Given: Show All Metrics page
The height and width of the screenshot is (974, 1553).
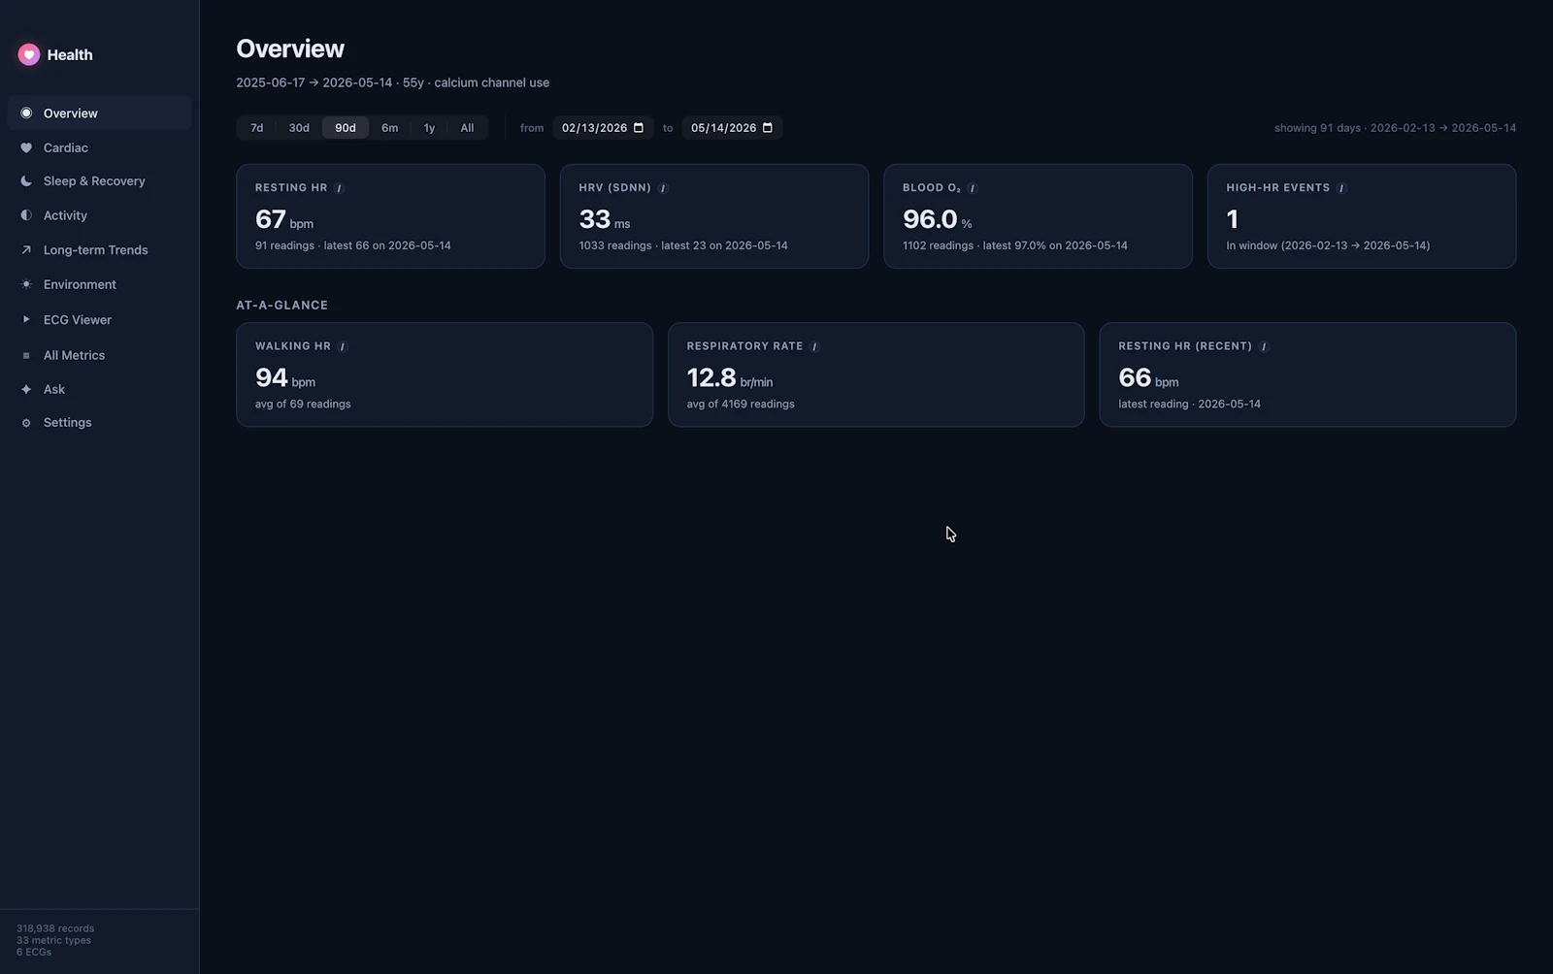Looking at the screenshot, I should (x=99, y=355).
